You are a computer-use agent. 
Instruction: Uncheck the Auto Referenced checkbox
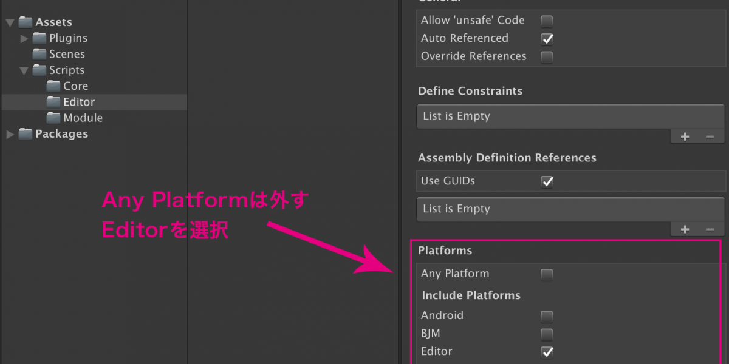pos(547,39)
